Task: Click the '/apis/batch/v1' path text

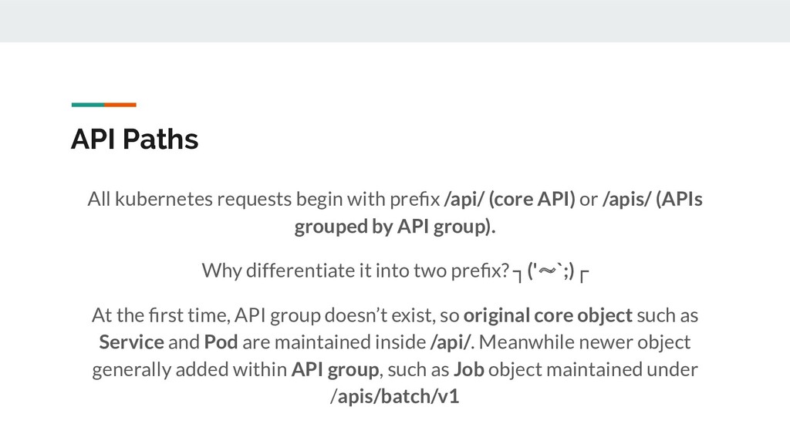Action: (x=395, y=397)
